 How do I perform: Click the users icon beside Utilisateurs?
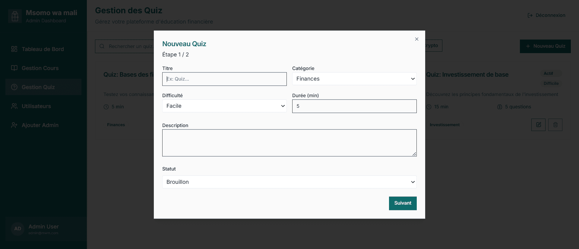pos(14,106)
